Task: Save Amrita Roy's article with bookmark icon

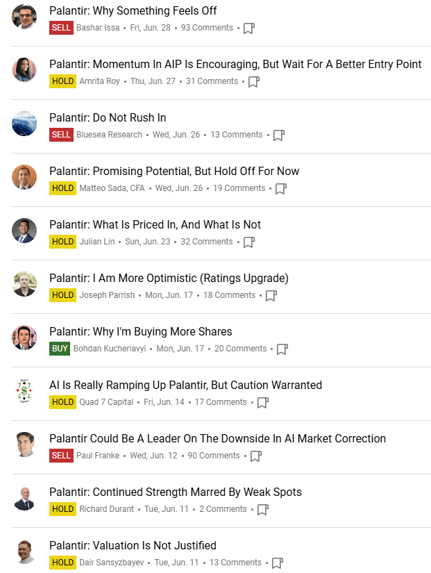Action: click(254, 82)
